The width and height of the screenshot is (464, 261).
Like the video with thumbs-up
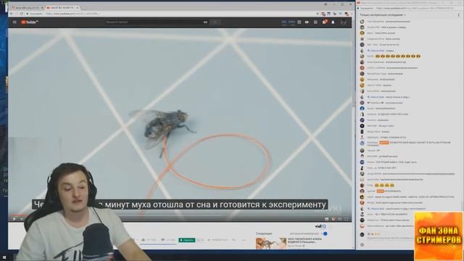pyautogui.click(x=144, y=240)
